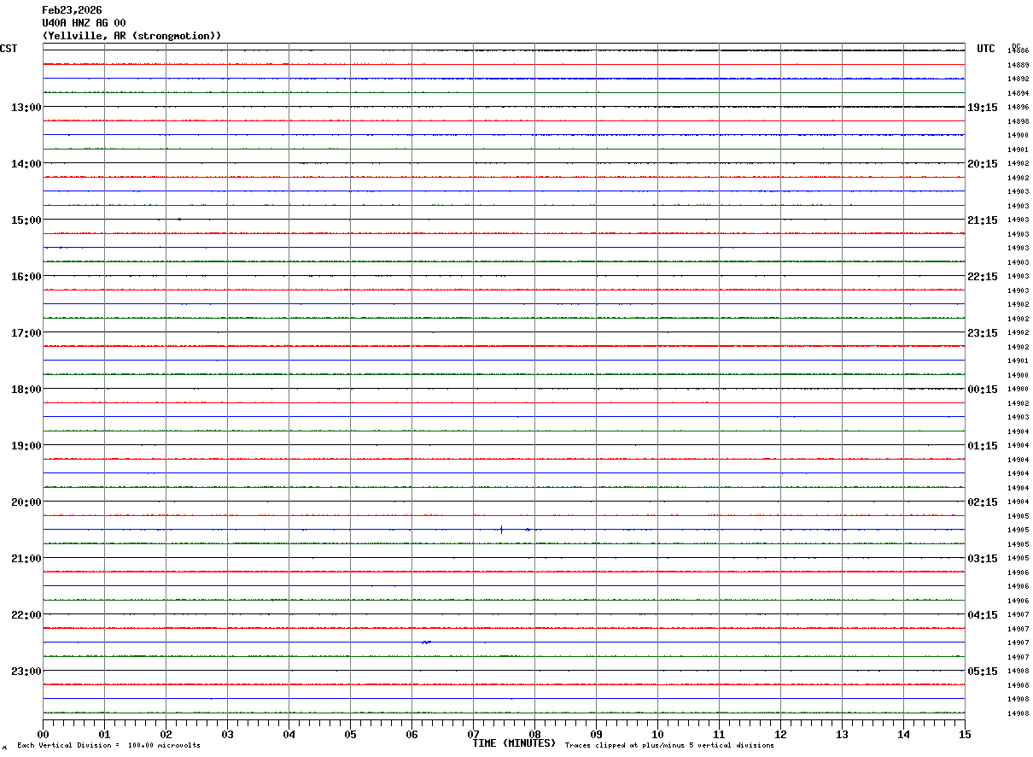Screen dimensions: 1033x757
Task: Click the 07 minute tick label on the x-axis
Action: pyautogui.click(x=473, y=734)
